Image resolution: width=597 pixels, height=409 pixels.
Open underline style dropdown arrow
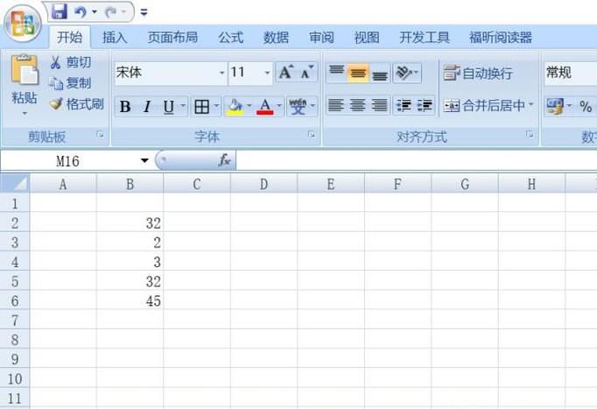pos(183,105)
